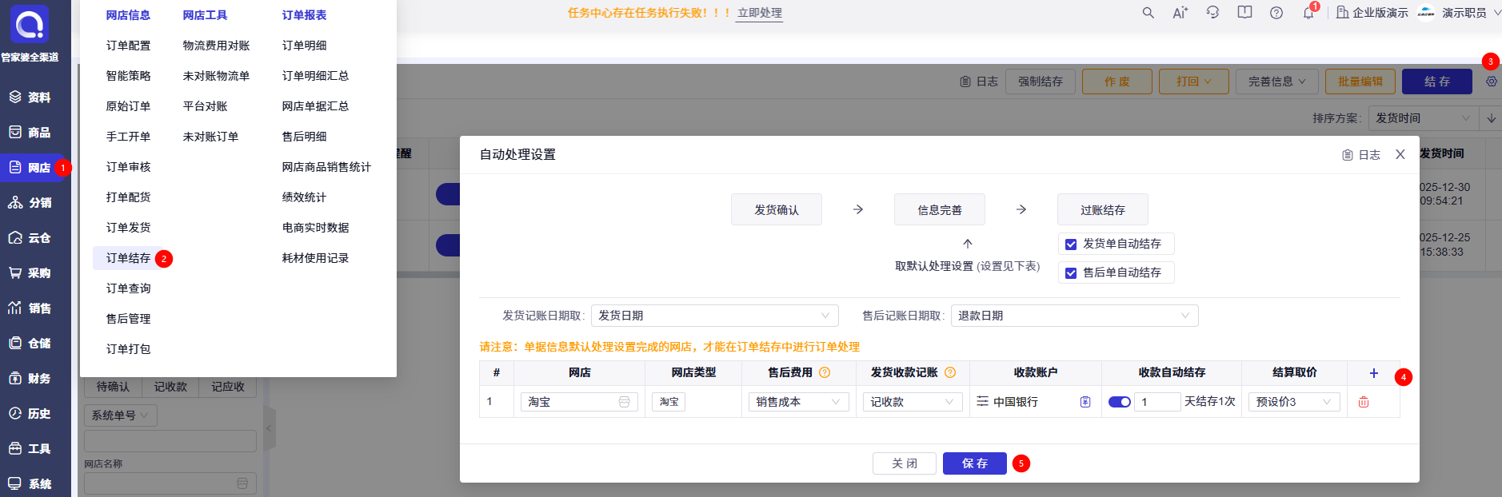This screenshot has height=497, width=1502.
Task: Open the 发货记账日期取 dropdown
Action: [x=714, y=316]
